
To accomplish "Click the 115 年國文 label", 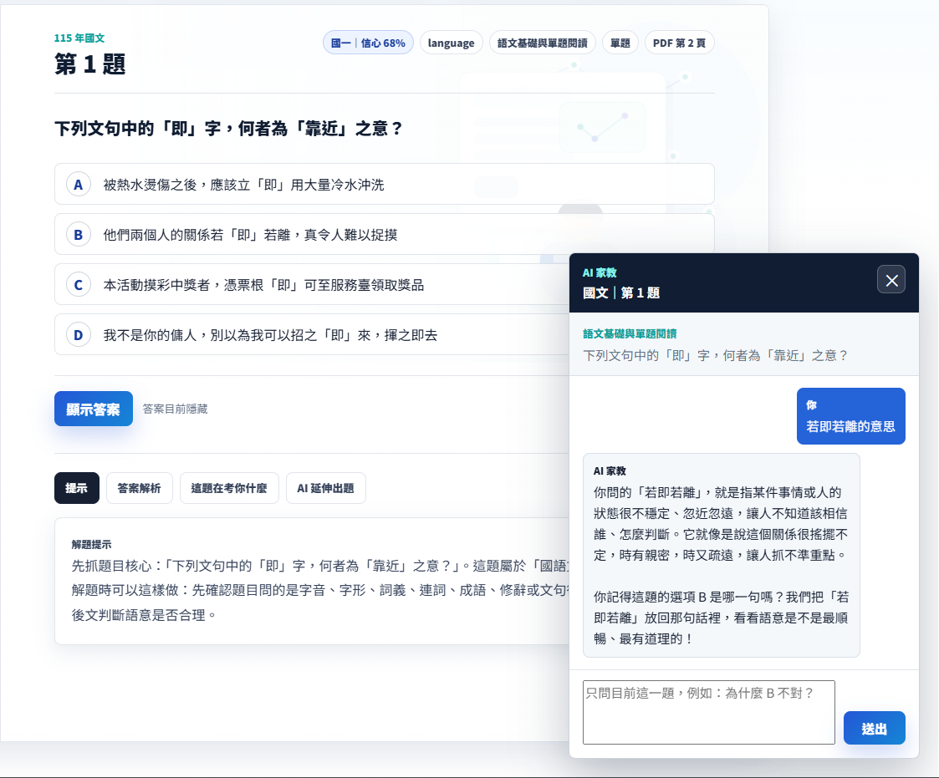I will (x=79, y=38).
